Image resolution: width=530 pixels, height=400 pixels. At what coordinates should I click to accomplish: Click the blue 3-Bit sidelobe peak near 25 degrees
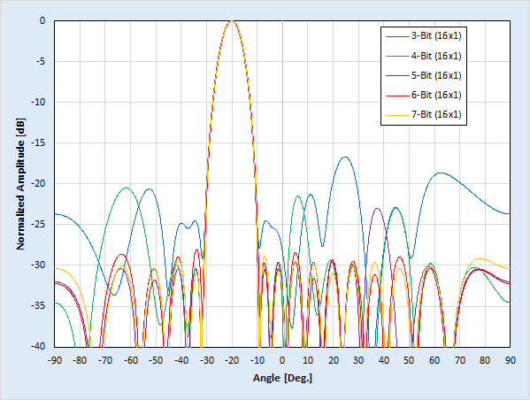(x=345, y=157)
